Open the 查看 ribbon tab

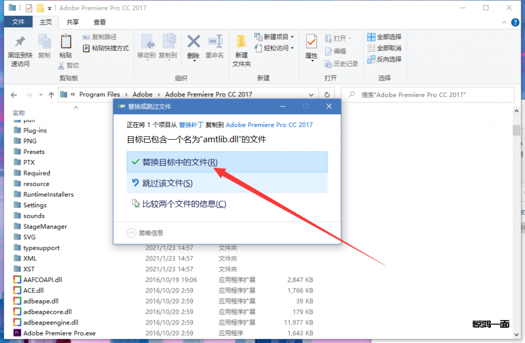[99, 22]
